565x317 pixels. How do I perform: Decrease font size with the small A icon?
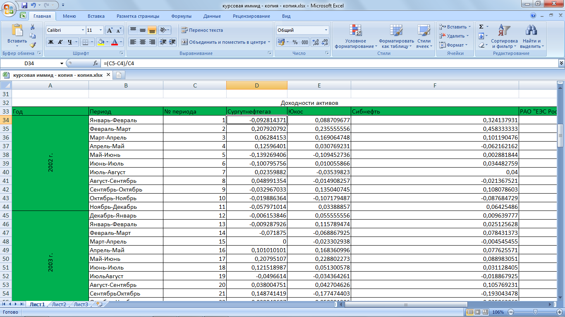(x=119, y=30)
